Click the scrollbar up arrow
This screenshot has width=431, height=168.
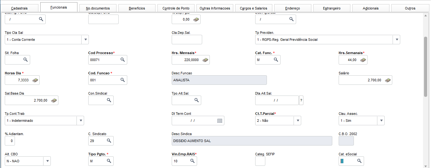pos(426,15)
